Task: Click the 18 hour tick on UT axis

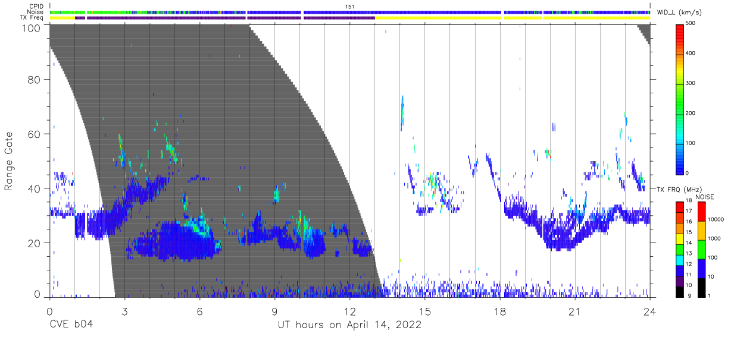Action: coord(500,311)
